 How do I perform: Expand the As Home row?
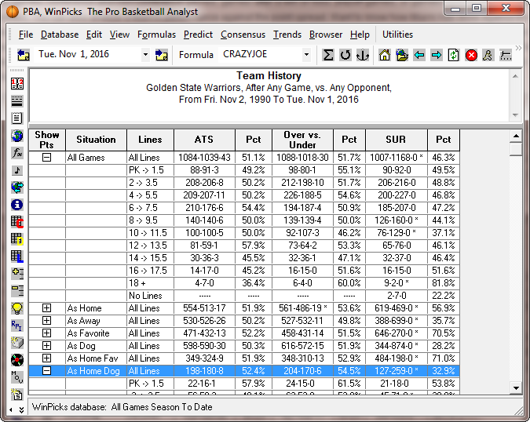point(46,308)
